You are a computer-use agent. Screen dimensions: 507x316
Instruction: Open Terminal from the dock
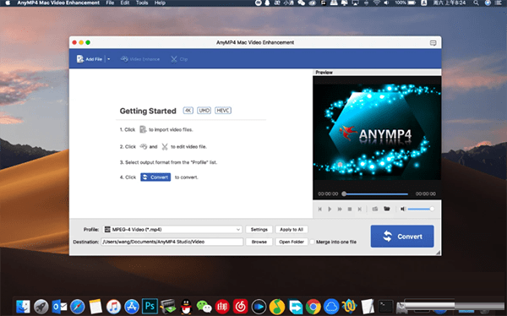(x=386, y=307)
